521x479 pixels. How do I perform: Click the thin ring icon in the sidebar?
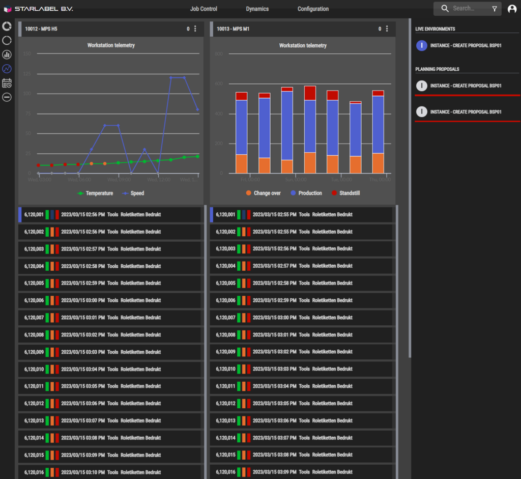[x=7, y=41]
